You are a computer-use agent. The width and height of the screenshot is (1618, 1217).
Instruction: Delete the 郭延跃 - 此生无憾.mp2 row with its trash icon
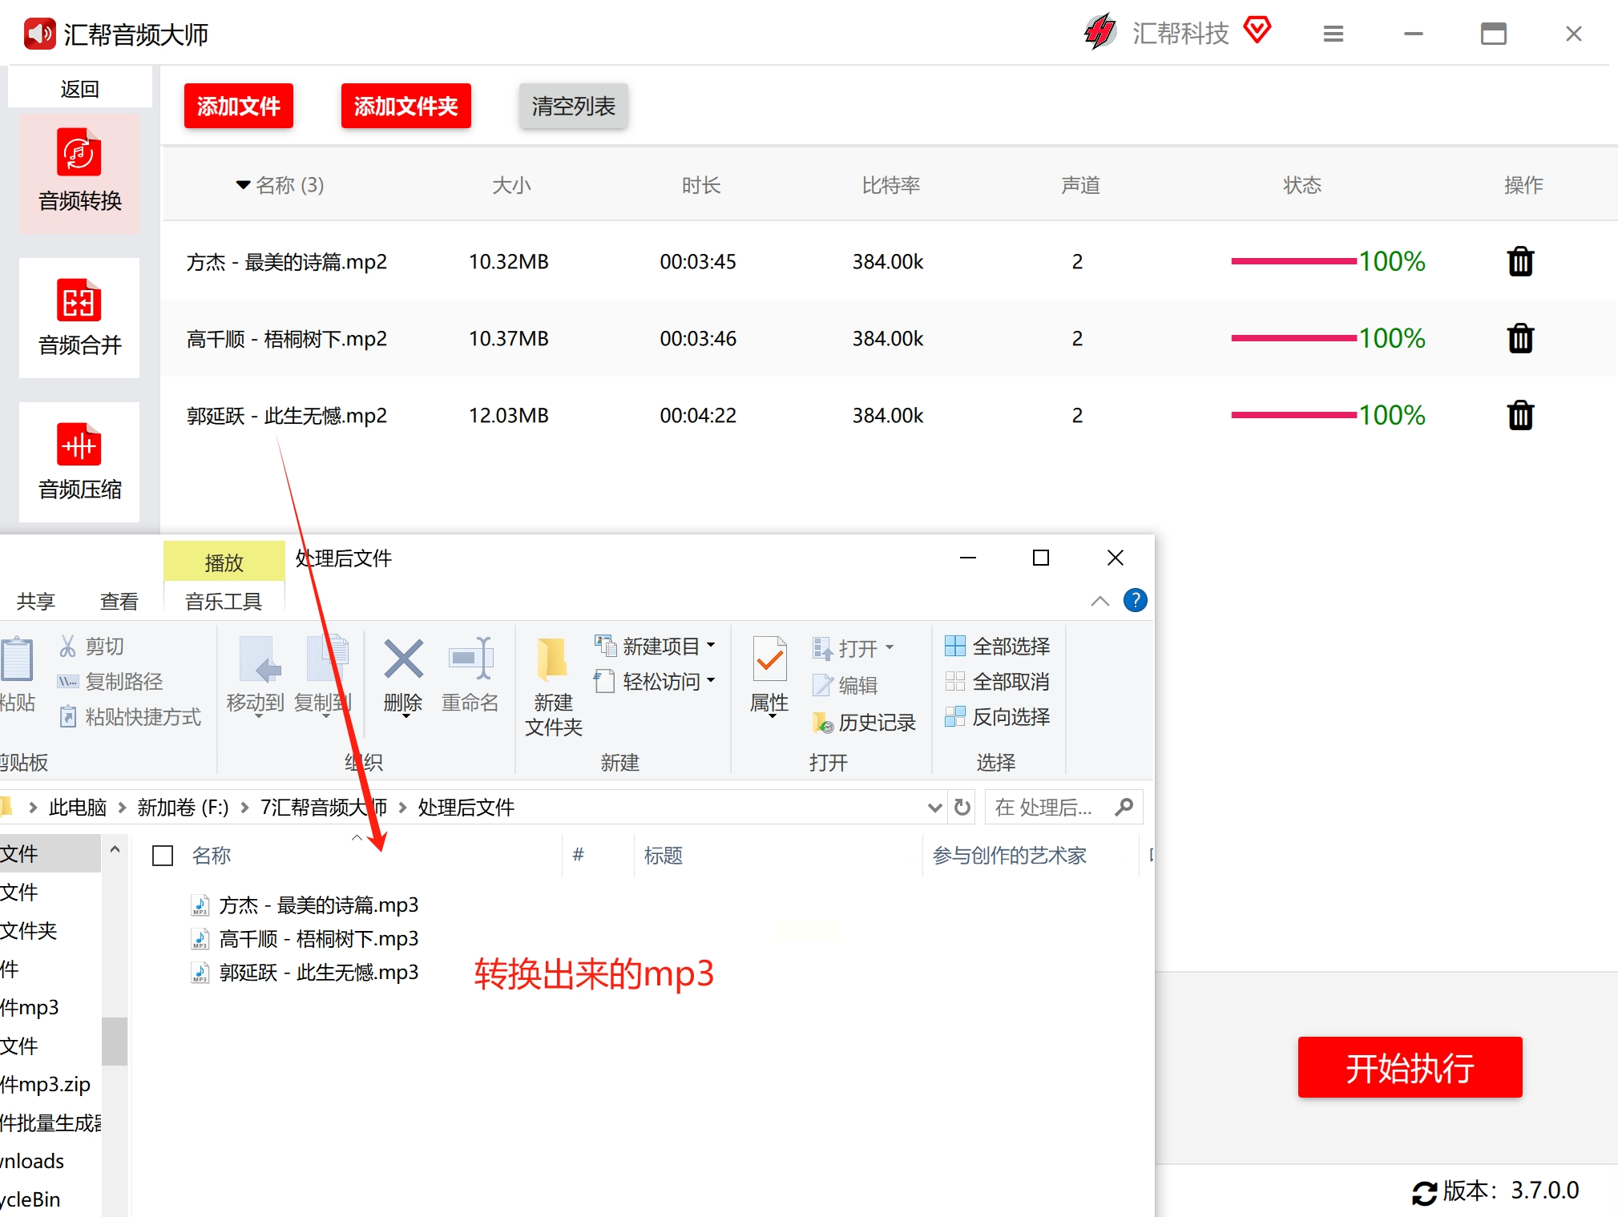tap(1519, 415)
